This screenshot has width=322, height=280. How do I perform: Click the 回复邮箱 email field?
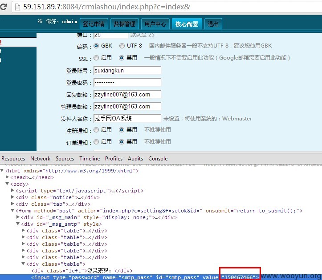127,95
